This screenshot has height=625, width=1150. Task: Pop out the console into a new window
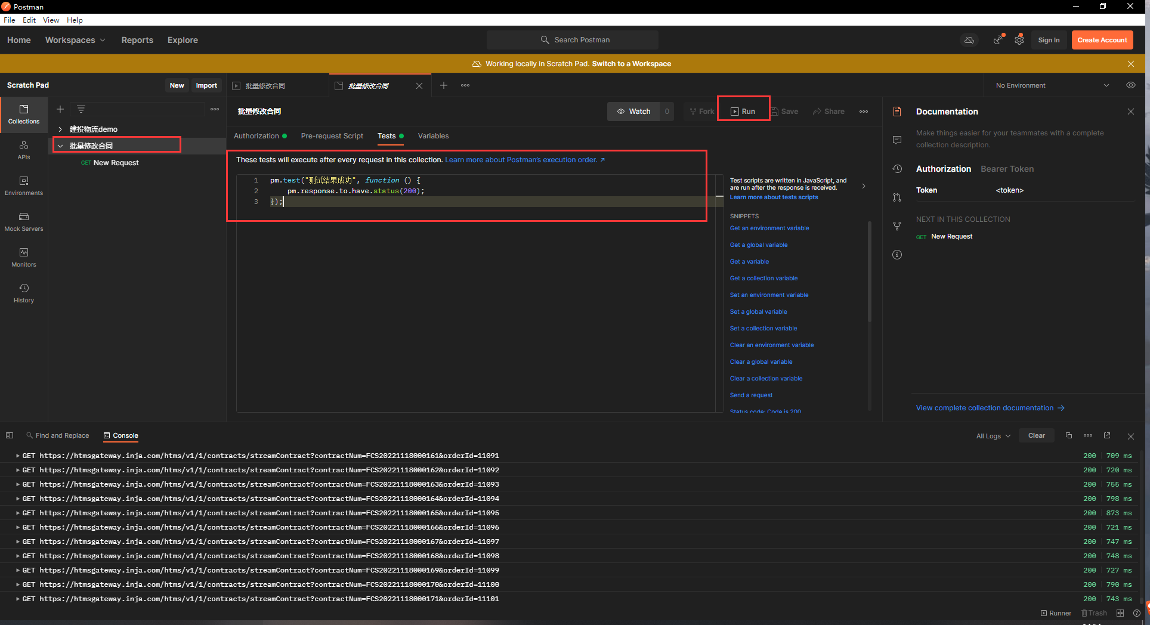pyautogui.click(x=1107, y=435)
